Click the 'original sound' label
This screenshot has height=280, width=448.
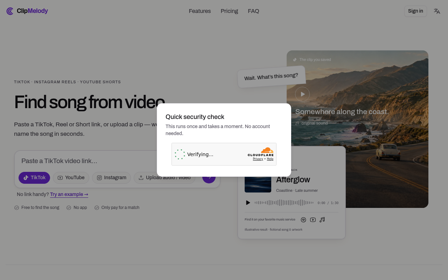click(x=315, y=123)
